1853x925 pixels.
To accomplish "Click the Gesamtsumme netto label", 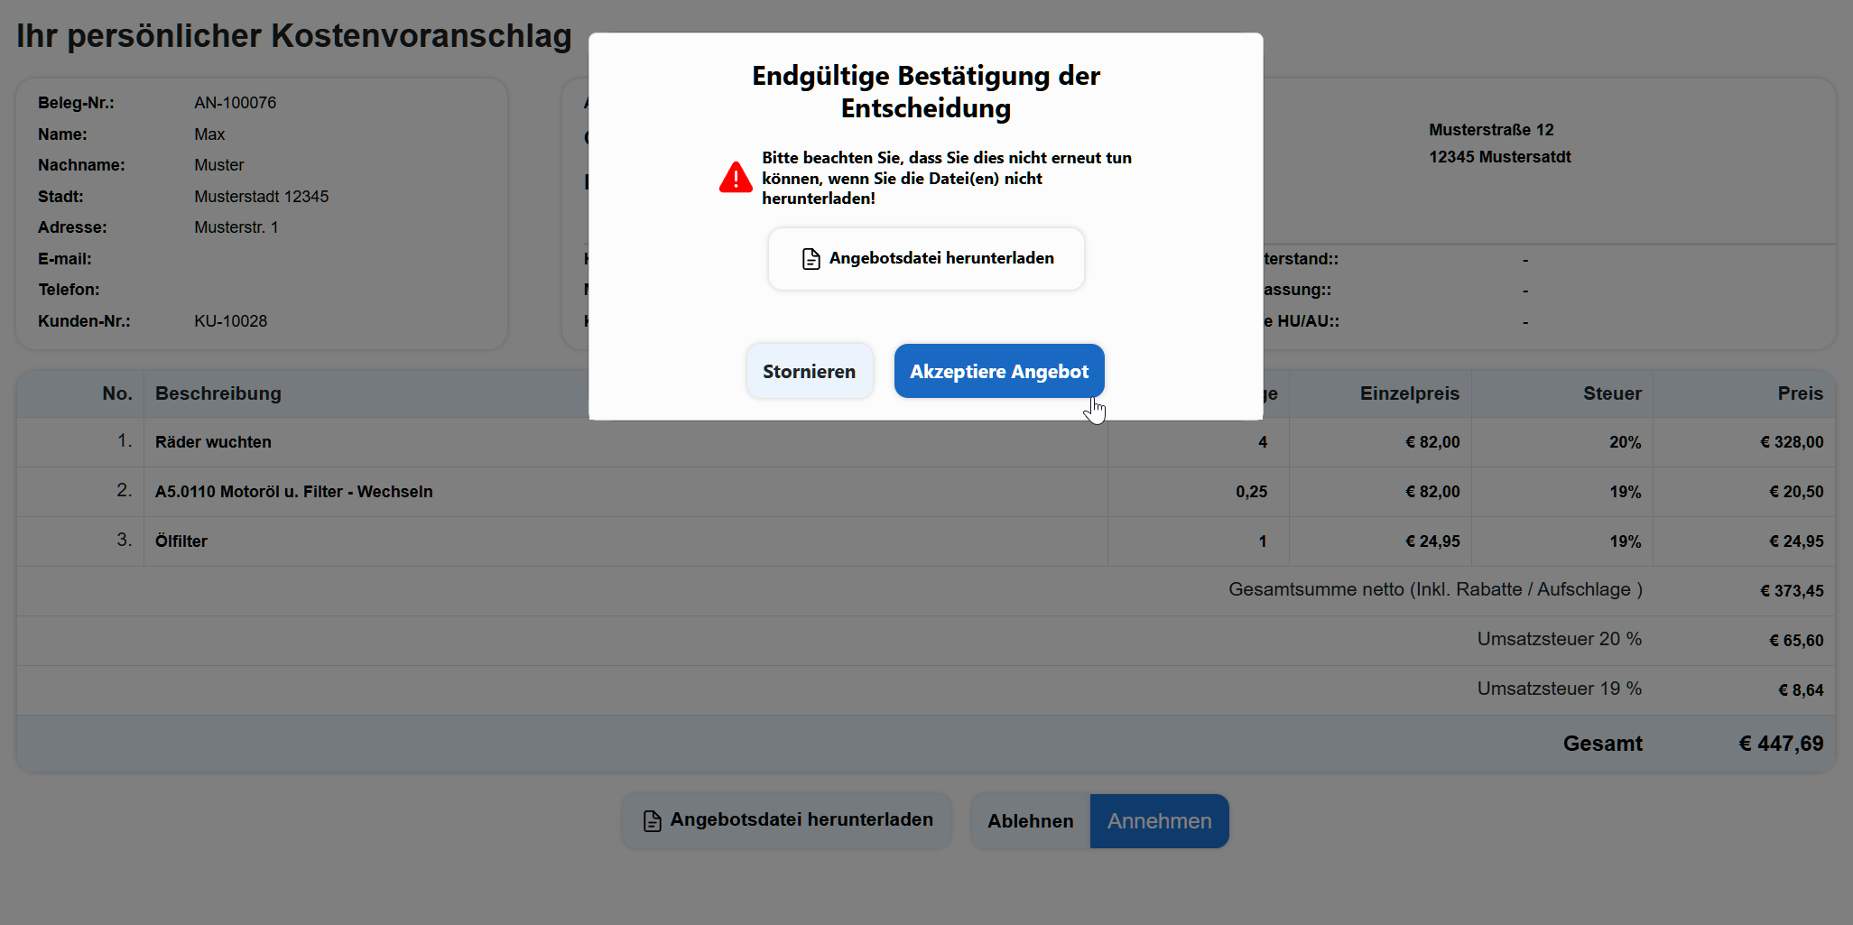I will tap(1435, 589).
